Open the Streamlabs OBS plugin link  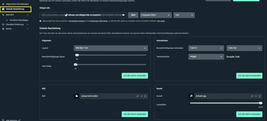coord(99,21)
